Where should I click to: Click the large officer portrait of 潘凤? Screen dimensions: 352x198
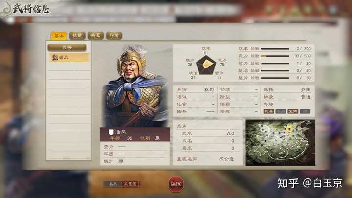135,86
